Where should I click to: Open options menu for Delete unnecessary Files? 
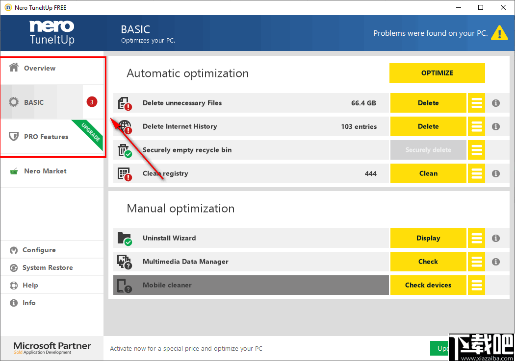[476, 103]
